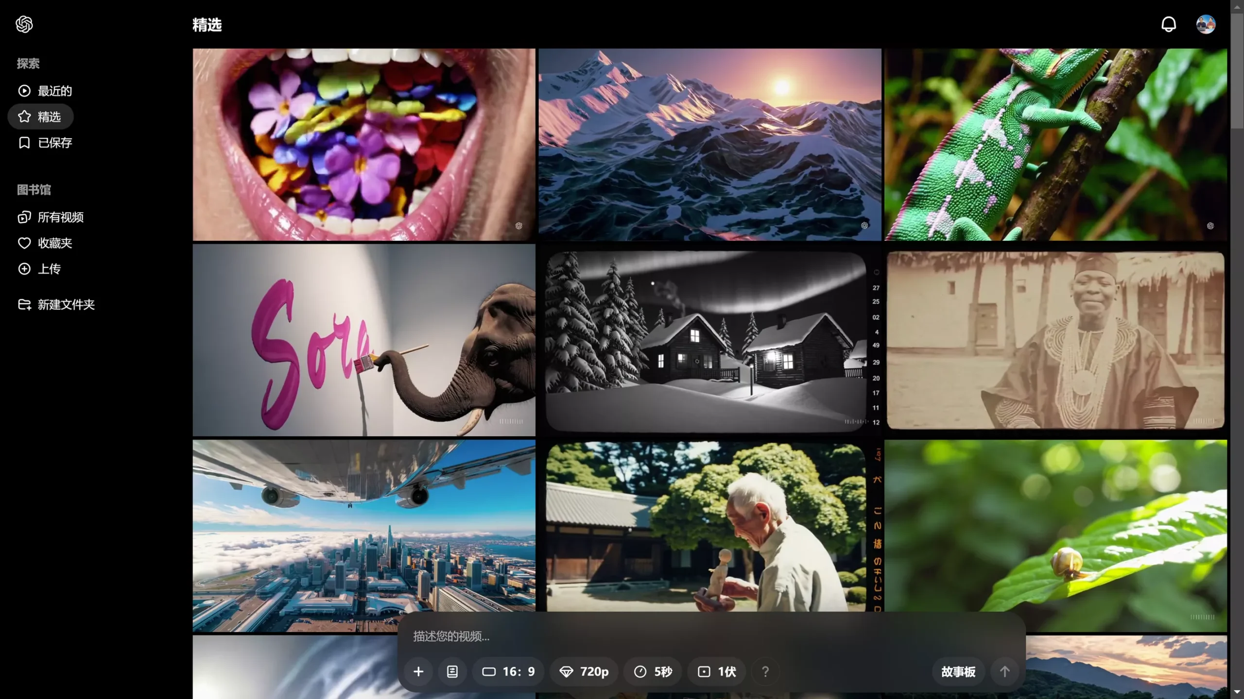This screenshot has height=699, width=1244.
Task: Open the 1伏 variations selector
Action: tap(717, 671)
